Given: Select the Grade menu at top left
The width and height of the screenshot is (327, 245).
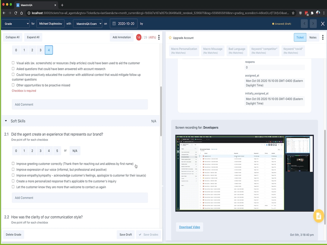Looking at the screenshot, I should click(15, 23).
